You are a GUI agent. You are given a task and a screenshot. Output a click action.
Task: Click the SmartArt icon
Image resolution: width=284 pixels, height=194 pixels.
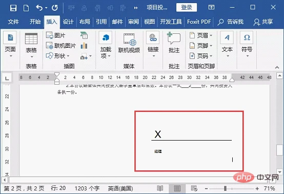pos(84,35)
